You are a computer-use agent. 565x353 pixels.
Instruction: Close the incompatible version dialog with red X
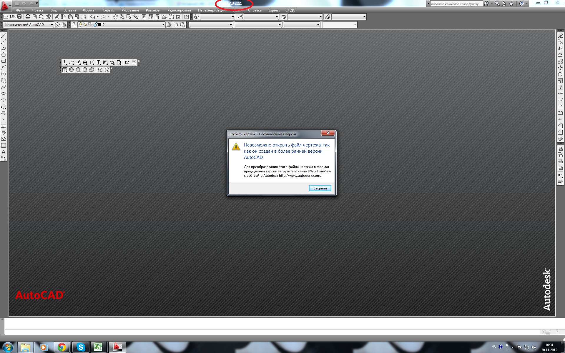coord(328,133)
